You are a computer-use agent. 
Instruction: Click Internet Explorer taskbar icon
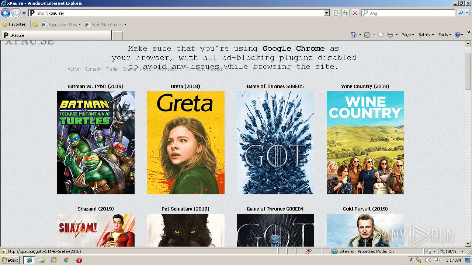click(29, 260)
